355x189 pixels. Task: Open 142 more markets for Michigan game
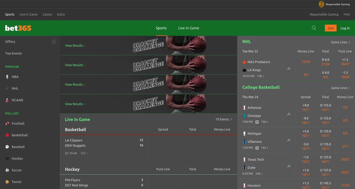265,148
